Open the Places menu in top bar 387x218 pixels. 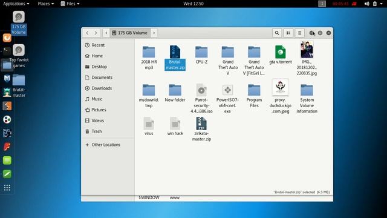(46, 4)
